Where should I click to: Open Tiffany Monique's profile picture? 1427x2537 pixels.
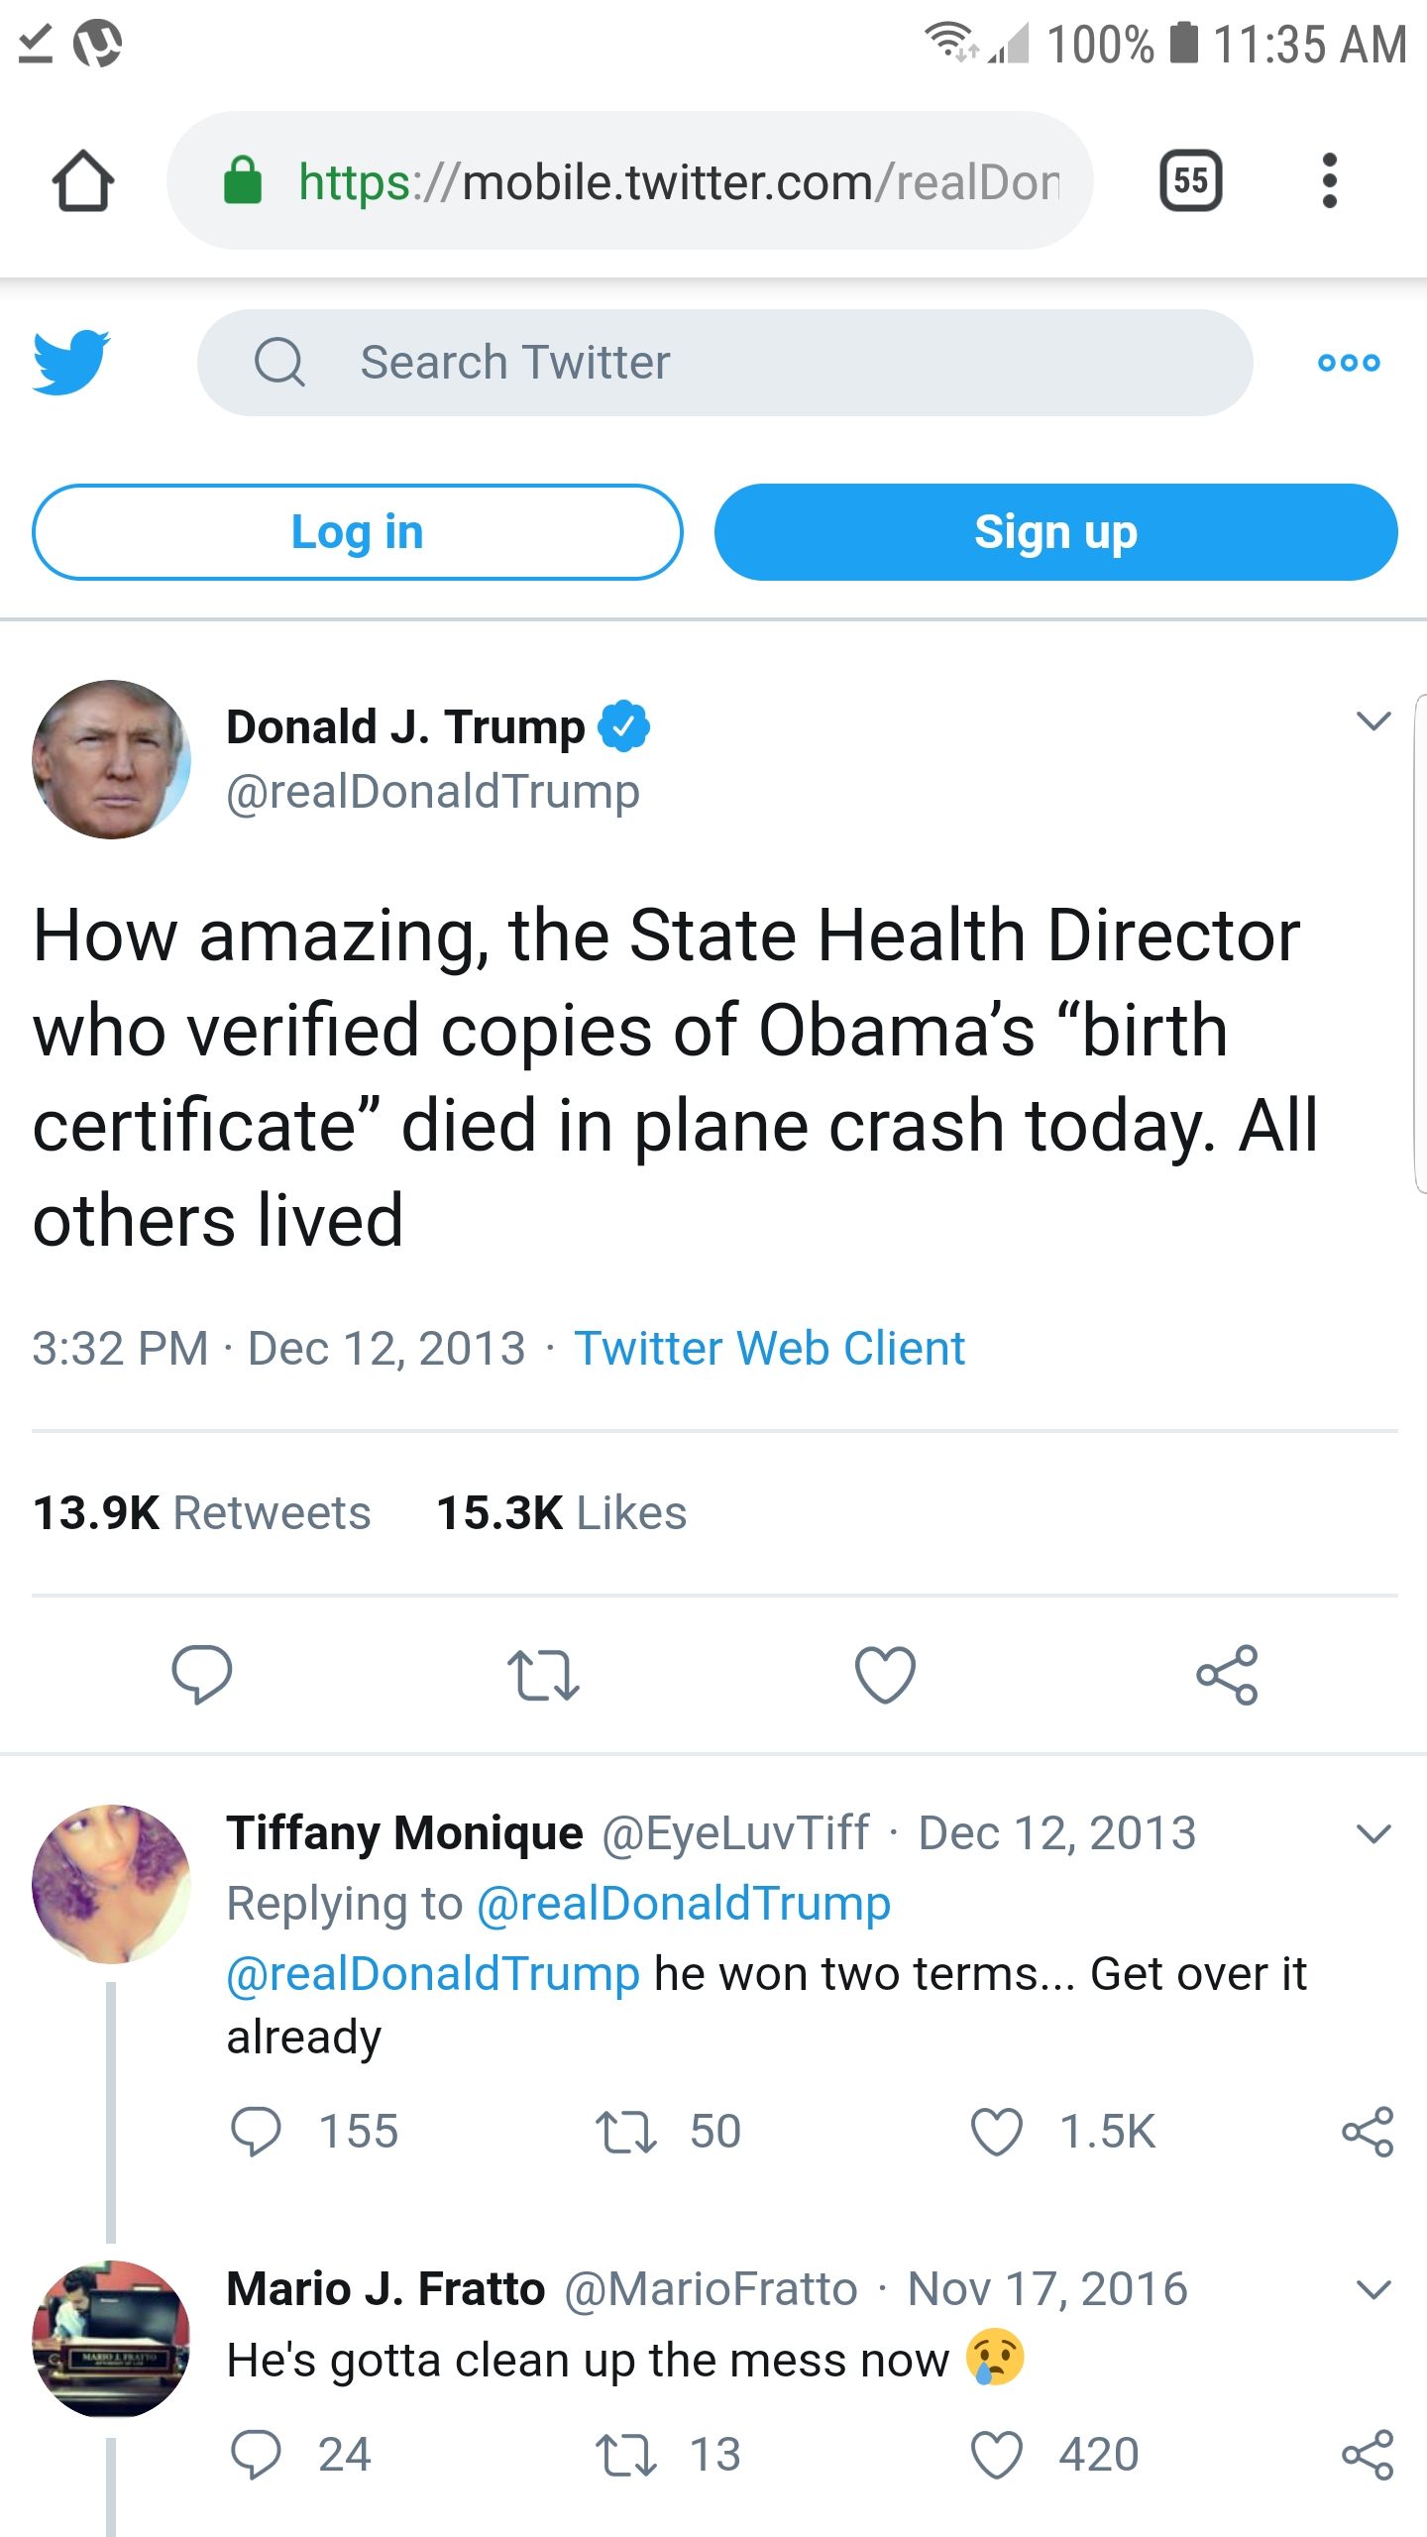(111, 1884)
